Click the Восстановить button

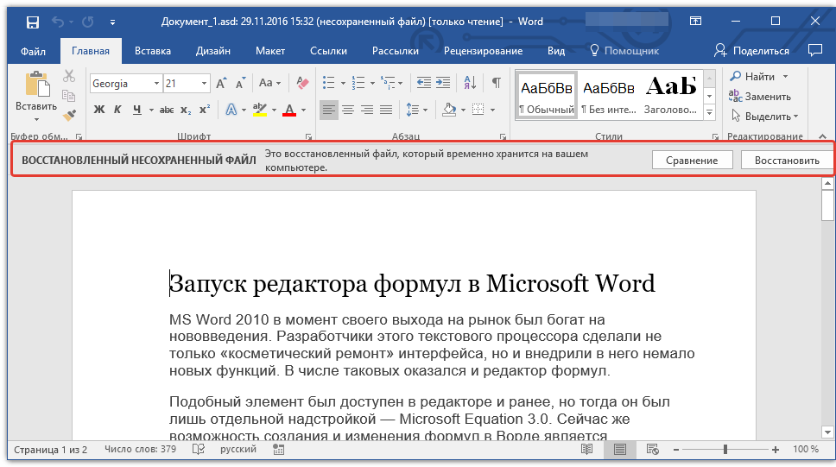click(x=786, y=161)
